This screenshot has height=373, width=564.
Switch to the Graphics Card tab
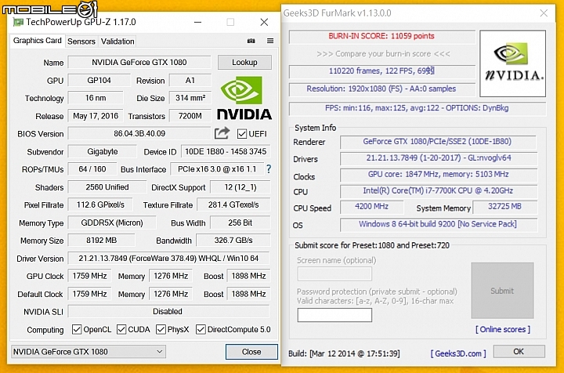click(x=38, y=41)
